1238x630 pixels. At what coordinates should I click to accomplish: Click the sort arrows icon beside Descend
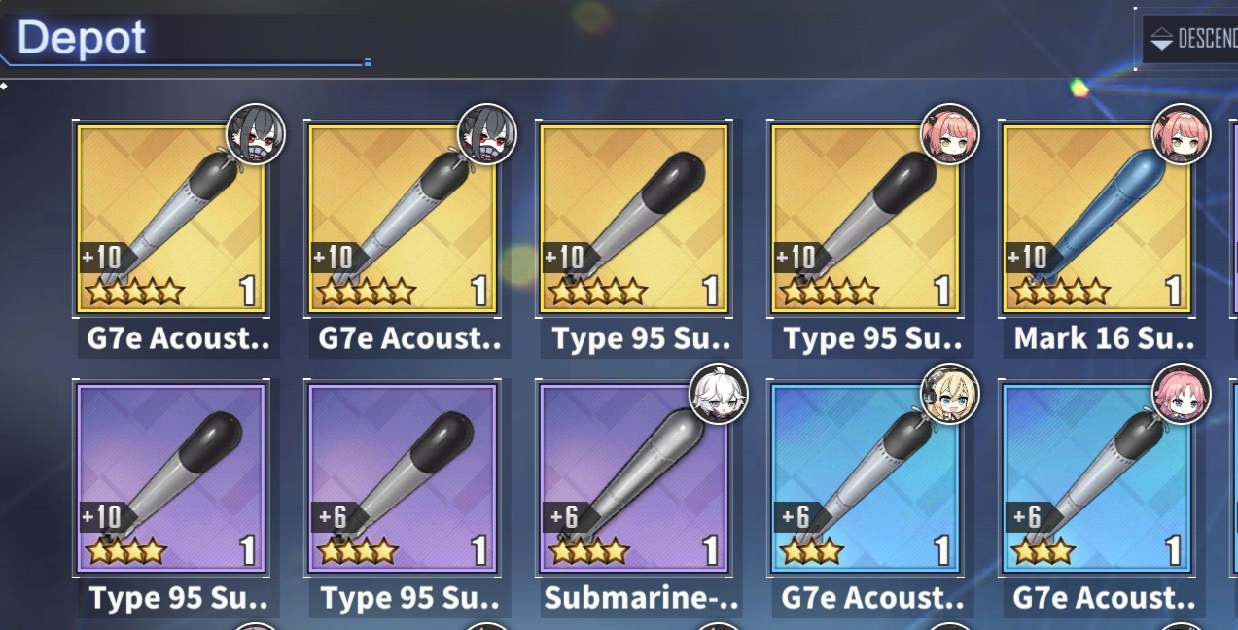point(1161,39)
